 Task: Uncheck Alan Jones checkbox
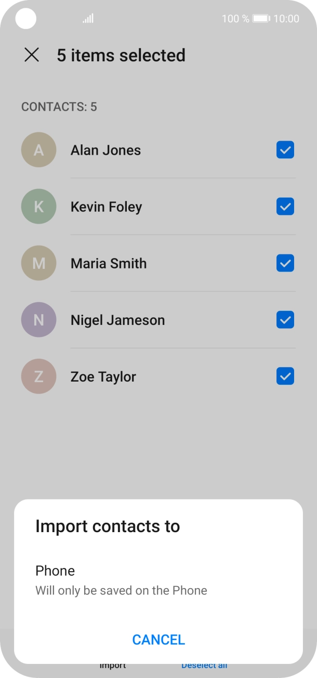285,150
